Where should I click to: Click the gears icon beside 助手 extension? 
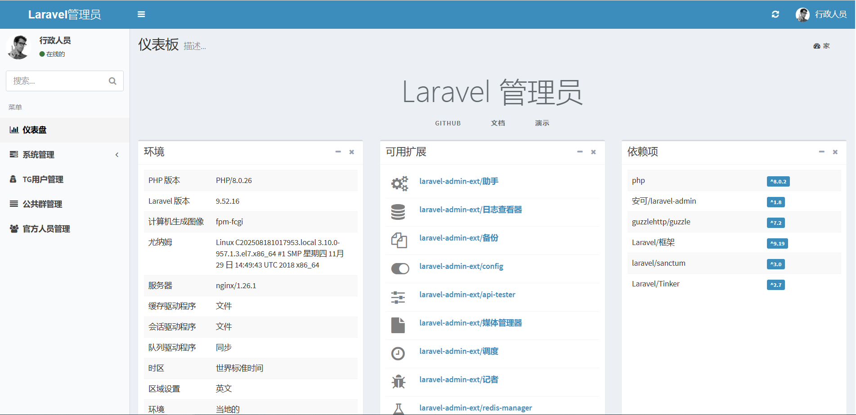(x=399, y=183)
